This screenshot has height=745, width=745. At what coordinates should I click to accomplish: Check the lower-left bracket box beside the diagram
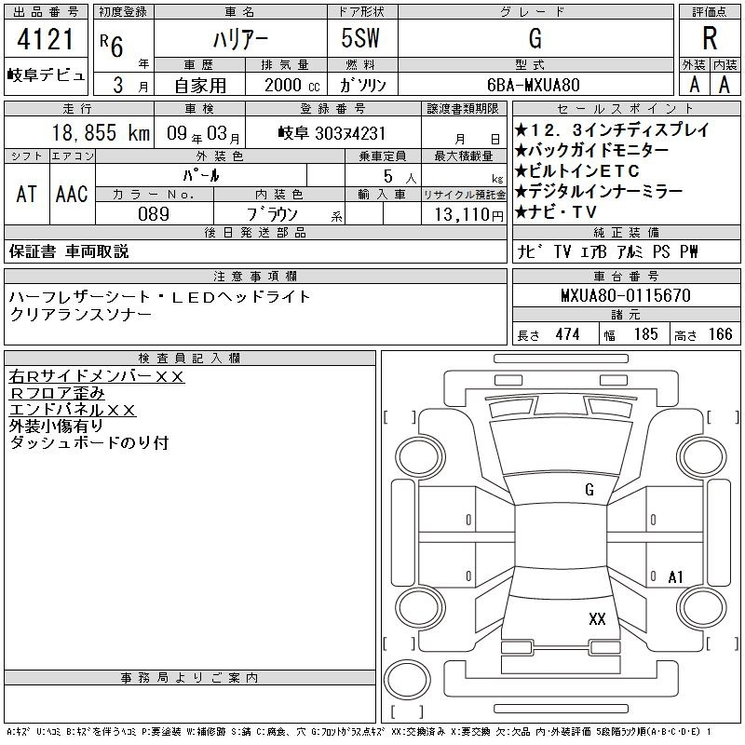click(399, 643)
